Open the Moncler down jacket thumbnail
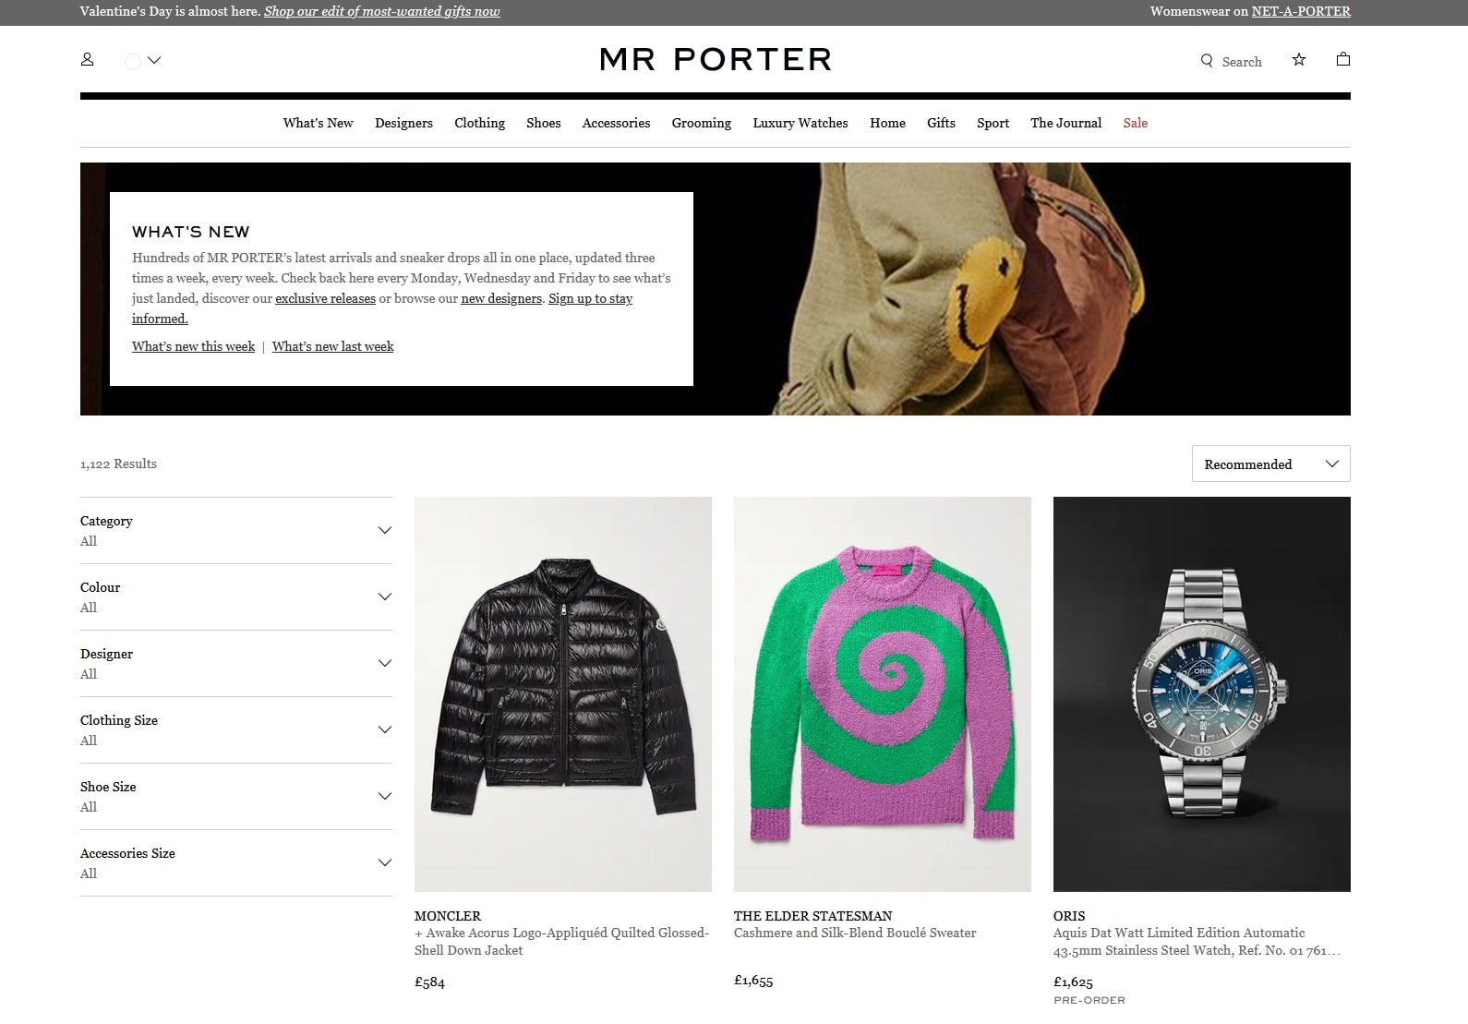 [563, 694]
